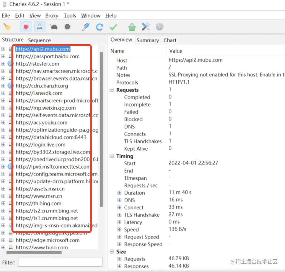The width and height of the screenshot is (285, 272).
Task: Switch to the Summary tab
Action: 148,40
